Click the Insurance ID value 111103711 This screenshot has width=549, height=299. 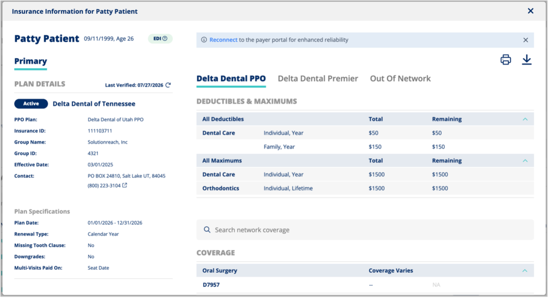click(x=100, y=131)
